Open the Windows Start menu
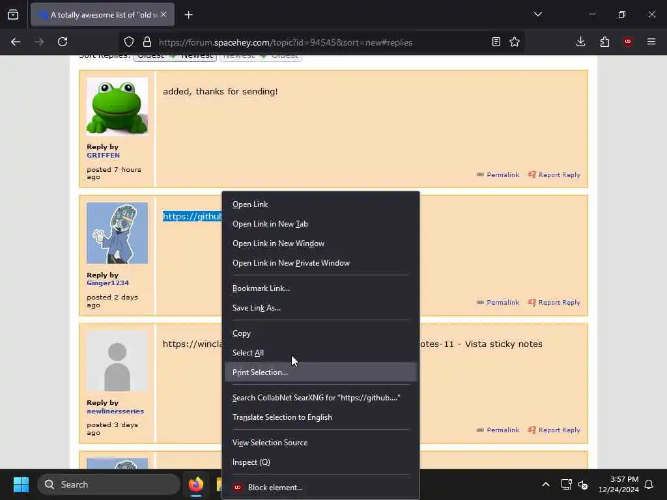 tap(21, 484)
